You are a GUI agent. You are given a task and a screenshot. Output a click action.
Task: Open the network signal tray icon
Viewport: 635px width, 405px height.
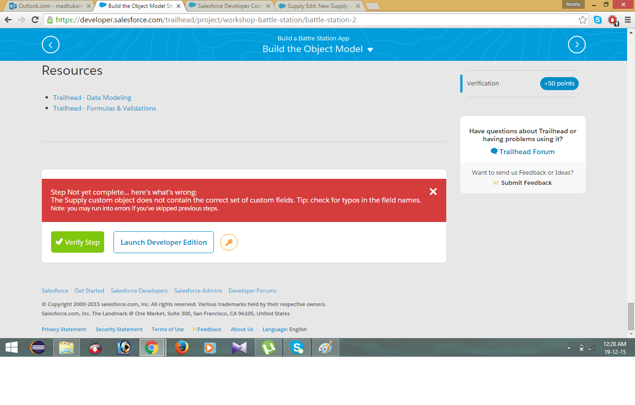(x=591, y=348)
